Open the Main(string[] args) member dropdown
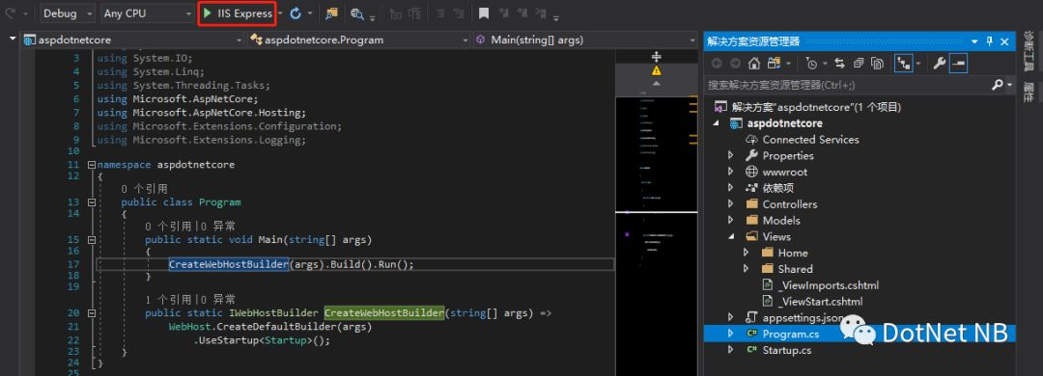 click(585, 40)
